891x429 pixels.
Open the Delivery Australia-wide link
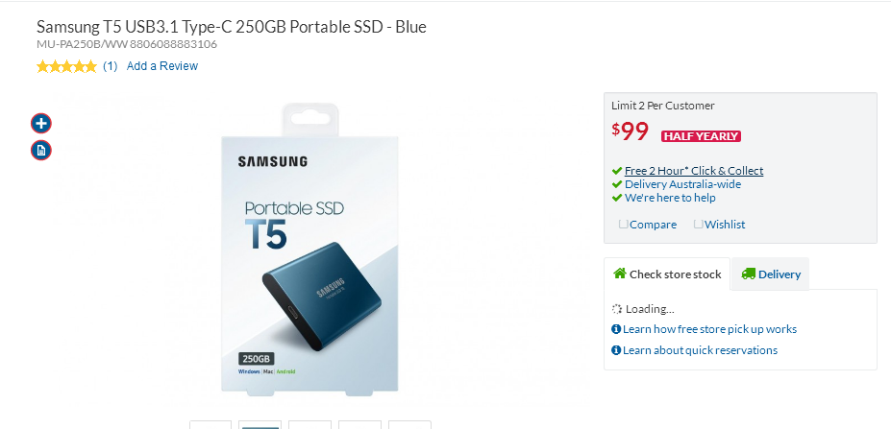[682, 184]
